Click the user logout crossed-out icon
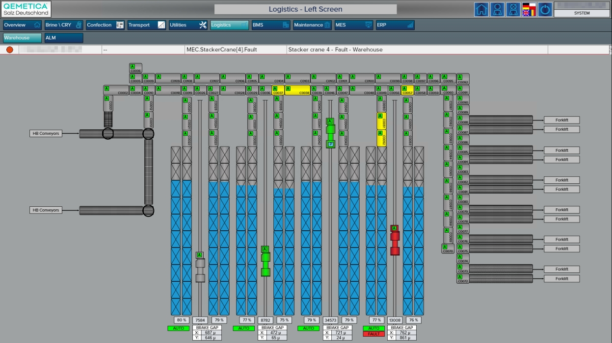The width and height of the screenshot is (612, 343). pyautogui.click(x=513, y=10)
